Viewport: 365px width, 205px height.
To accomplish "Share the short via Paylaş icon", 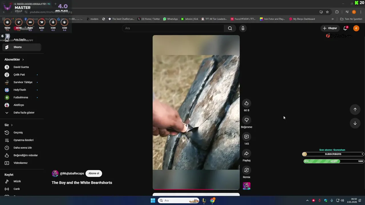I will click(x=246, y=153).
